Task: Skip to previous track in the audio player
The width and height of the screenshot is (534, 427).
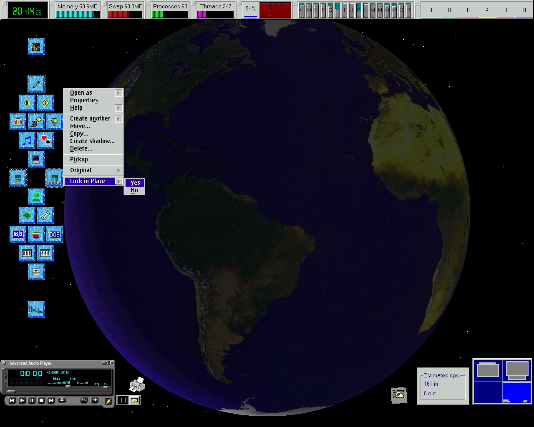Action: pos(12,400)
